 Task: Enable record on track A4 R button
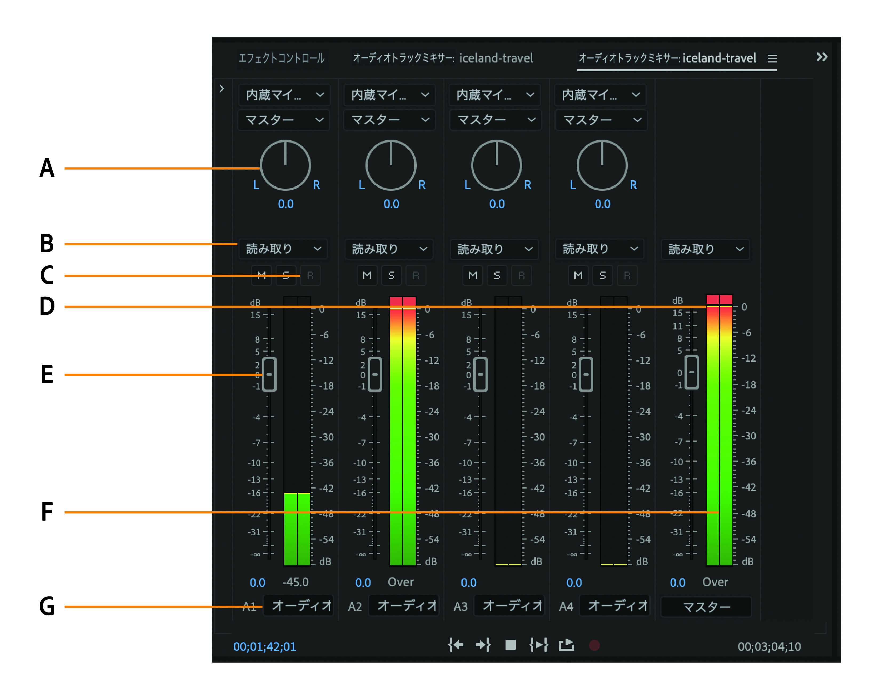[627, 275]
